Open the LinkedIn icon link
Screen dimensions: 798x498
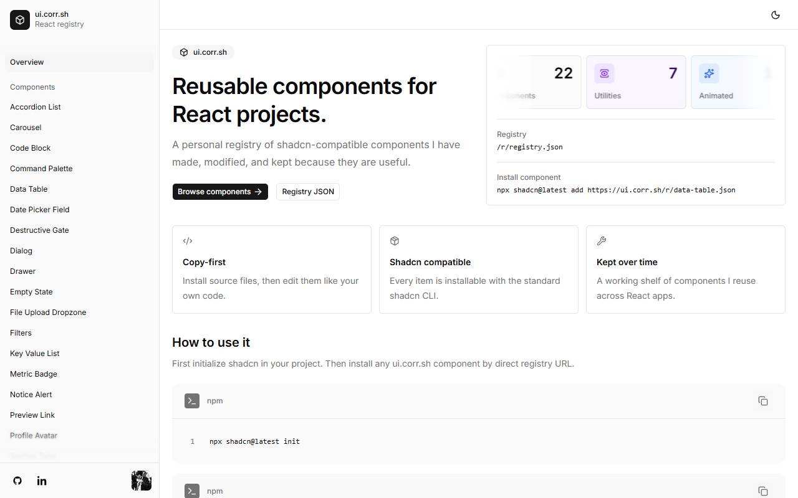(42, 481)
